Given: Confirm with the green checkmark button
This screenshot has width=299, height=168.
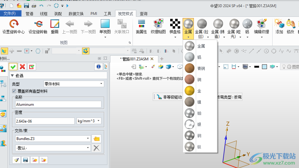Looking at the screenshot, I should 13,67.
